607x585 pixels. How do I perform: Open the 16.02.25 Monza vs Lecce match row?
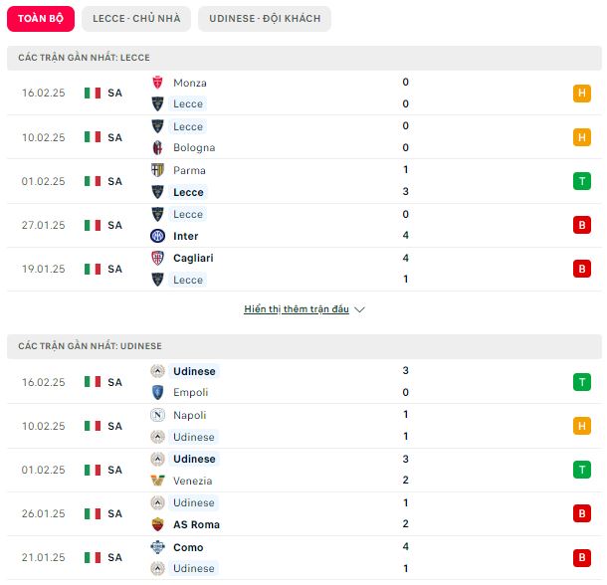pos(304,93)
